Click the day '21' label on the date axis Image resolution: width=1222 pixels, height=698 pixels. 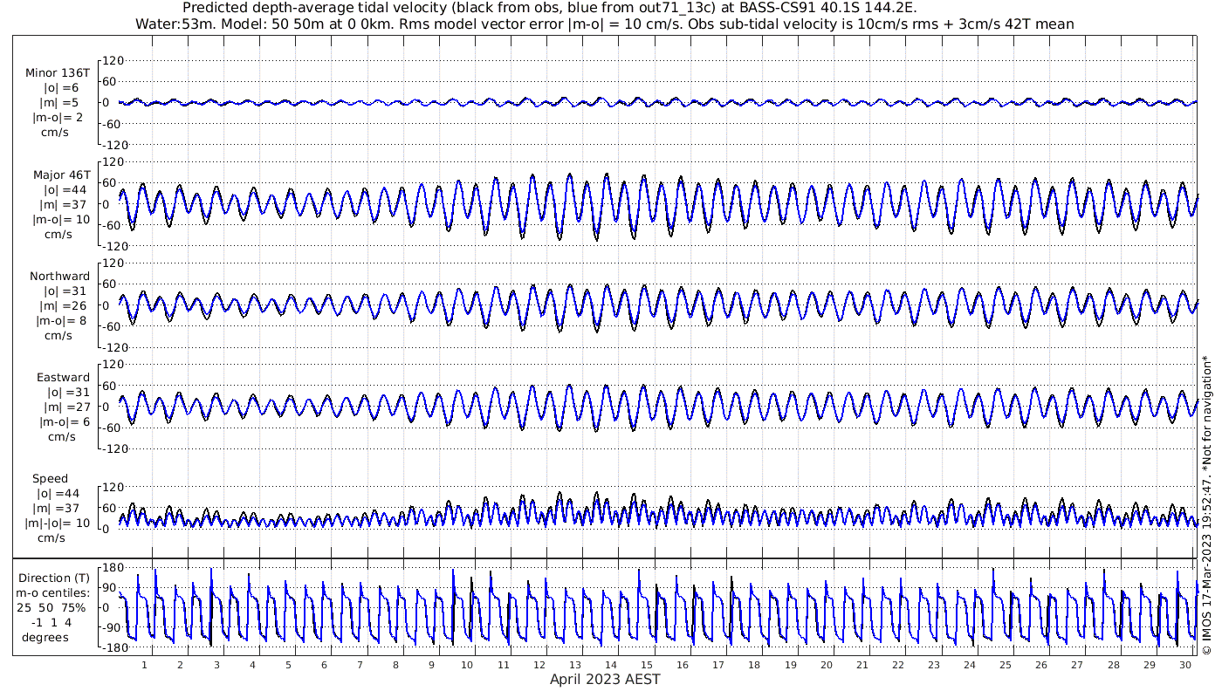pyautogui.click(x=862, y=665)
